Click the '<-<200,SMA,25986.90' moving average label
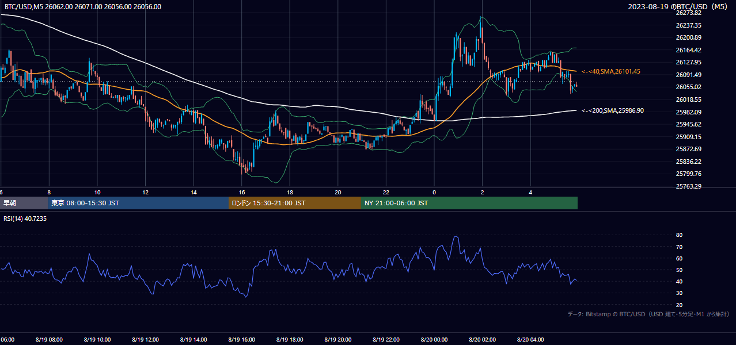736x345 pixels. point(613,110)
